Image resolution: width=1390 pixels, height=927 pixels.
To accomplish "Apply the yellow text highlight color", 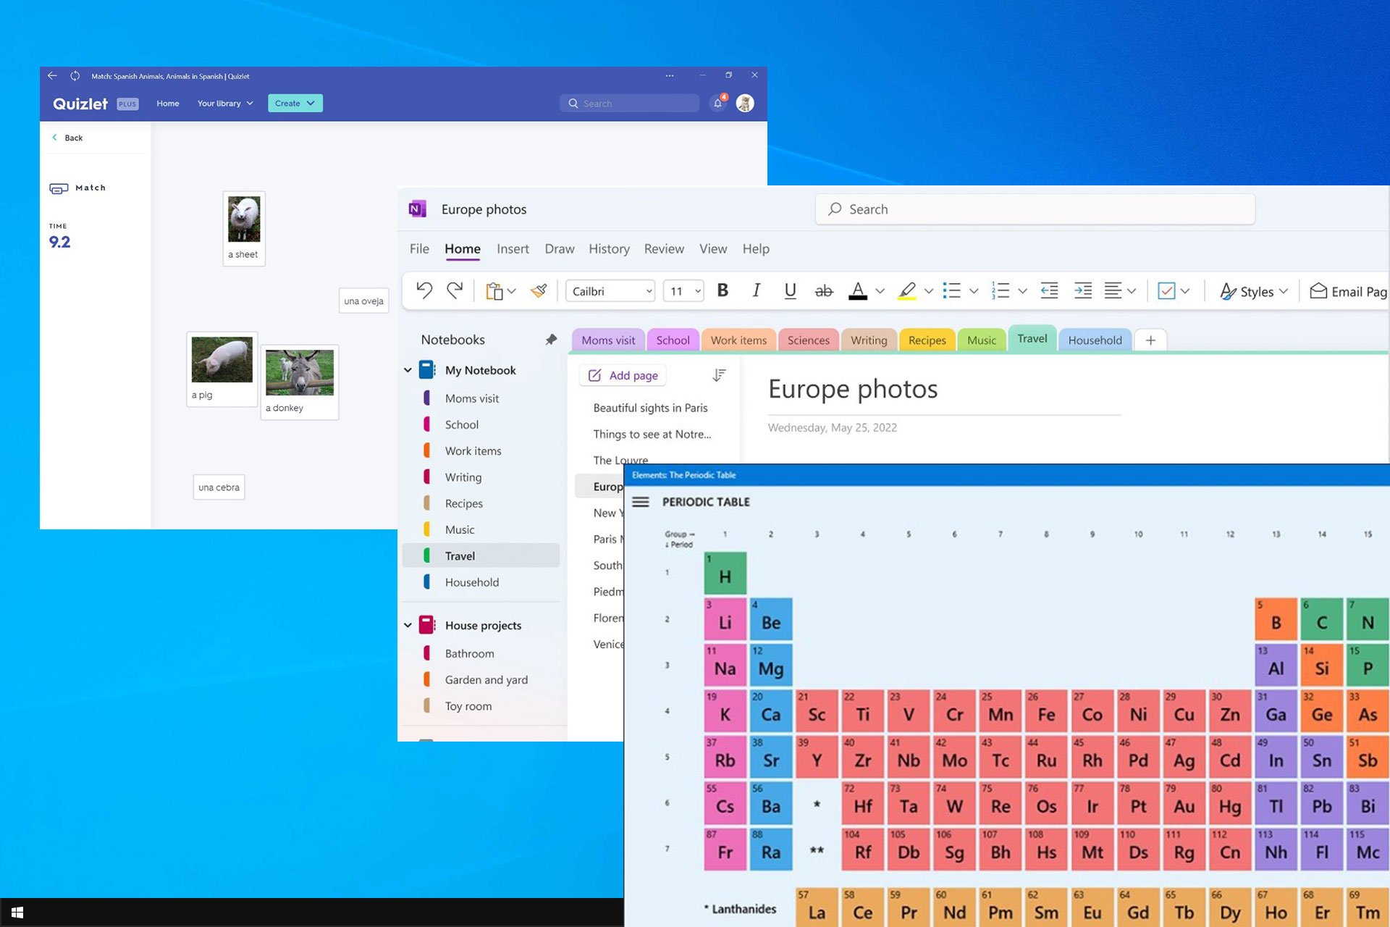I will 906,290.
